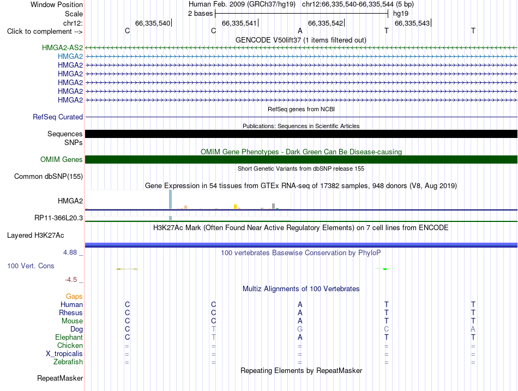
Task: Click the Sequences track label
Action: (x=65, y=134)
